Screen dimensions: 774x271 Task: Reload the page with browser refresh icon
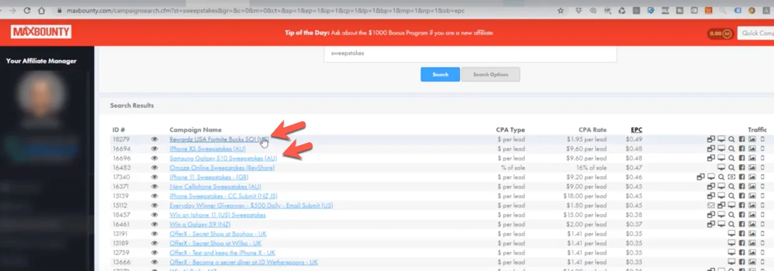coord(27,11)
